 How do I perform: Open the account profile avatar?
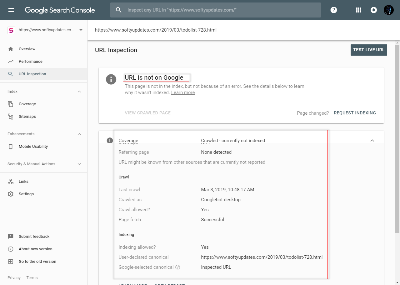[389, 10]
